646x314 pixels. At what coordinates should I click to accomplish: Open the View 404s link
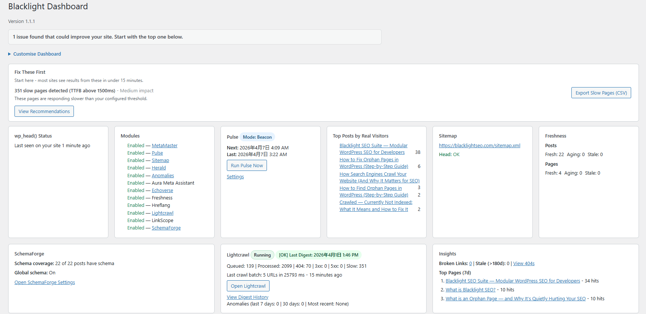[523, 264]
